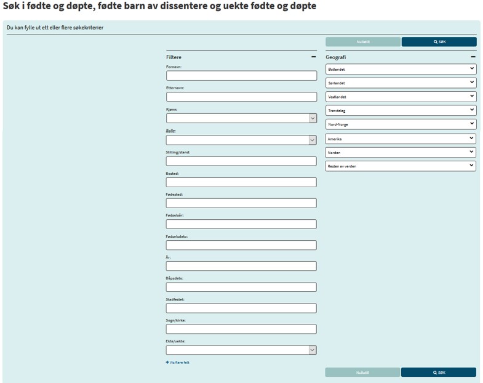483x383 pixels.
Task: Expand the Vestlandet region
Action: 401,97
